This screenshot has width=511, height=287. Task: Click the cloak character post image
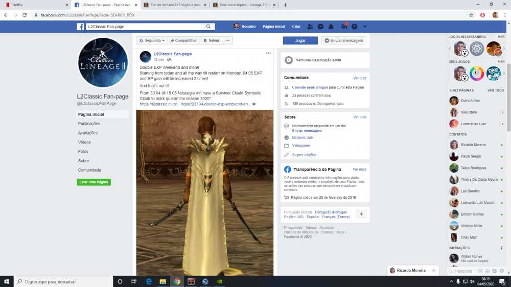pos(205,193)
